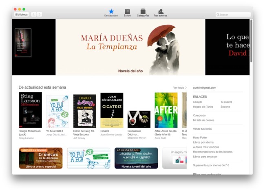Viewport: 265px width, 192px height.
Task: Open the María Dueñas La Templanza banner
Action: (x=130, y=47)
